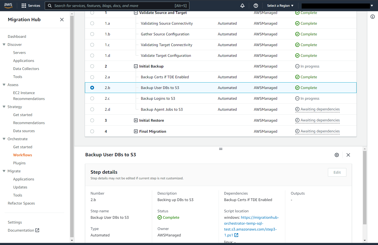Open Workflows under Orchestrate
This screenshot has width=378, height=245.
[23, 155]
